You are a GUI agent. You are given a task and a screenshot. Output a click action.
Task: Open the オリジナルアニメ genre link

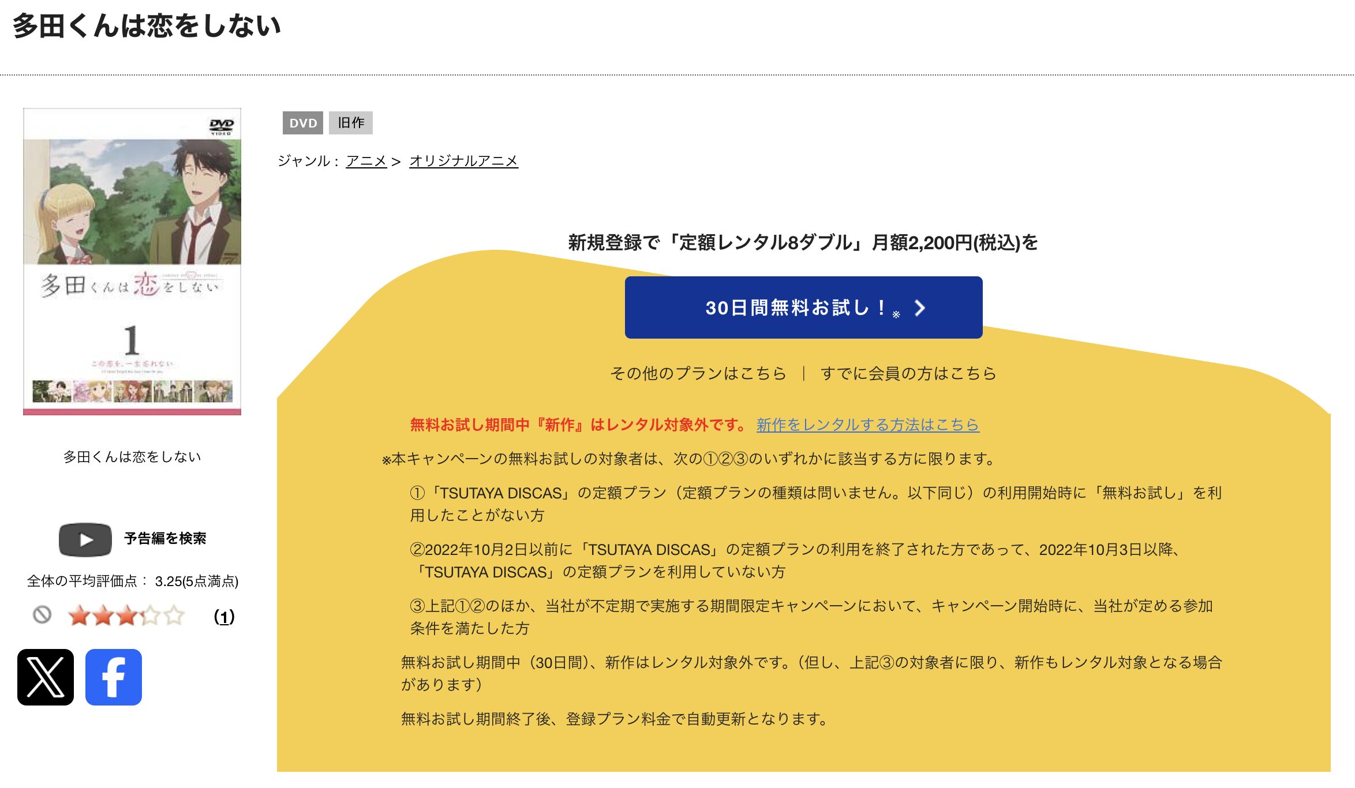pyautogui.click(x=464, y=161)
